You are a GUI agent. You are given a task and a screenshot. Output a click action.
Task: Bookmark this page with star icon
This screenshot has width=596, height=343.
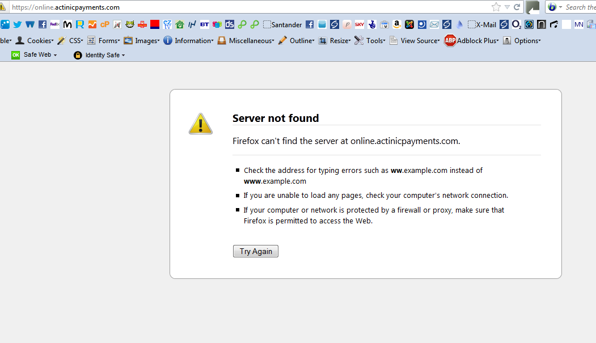pos(496,7)
